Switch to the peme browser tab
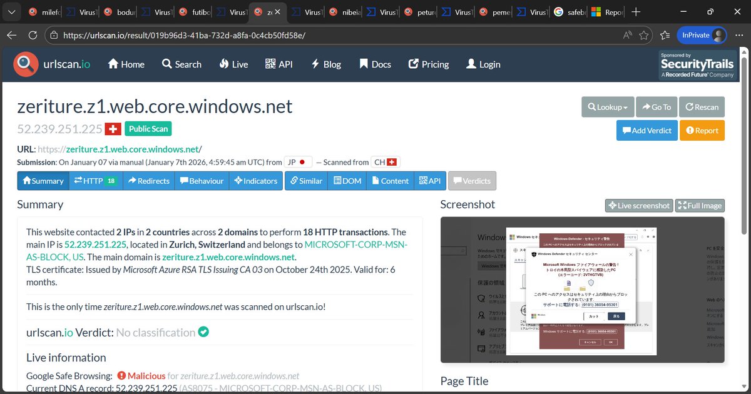This screenshot has width=751, height=394. pos(495,12)
